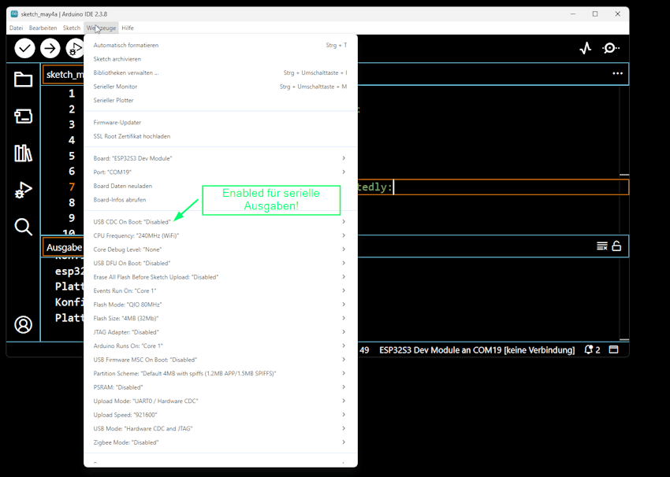Viewport: 670px width, 477px height.
Task: Expand Arduino Runs On Core 1 submenu
Action: [x=221, y=346]
